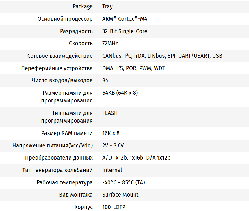Screen dimensions: 249x211
Task: Select the 84 inputs/outputs value
Action: click(x=105, y=80)
